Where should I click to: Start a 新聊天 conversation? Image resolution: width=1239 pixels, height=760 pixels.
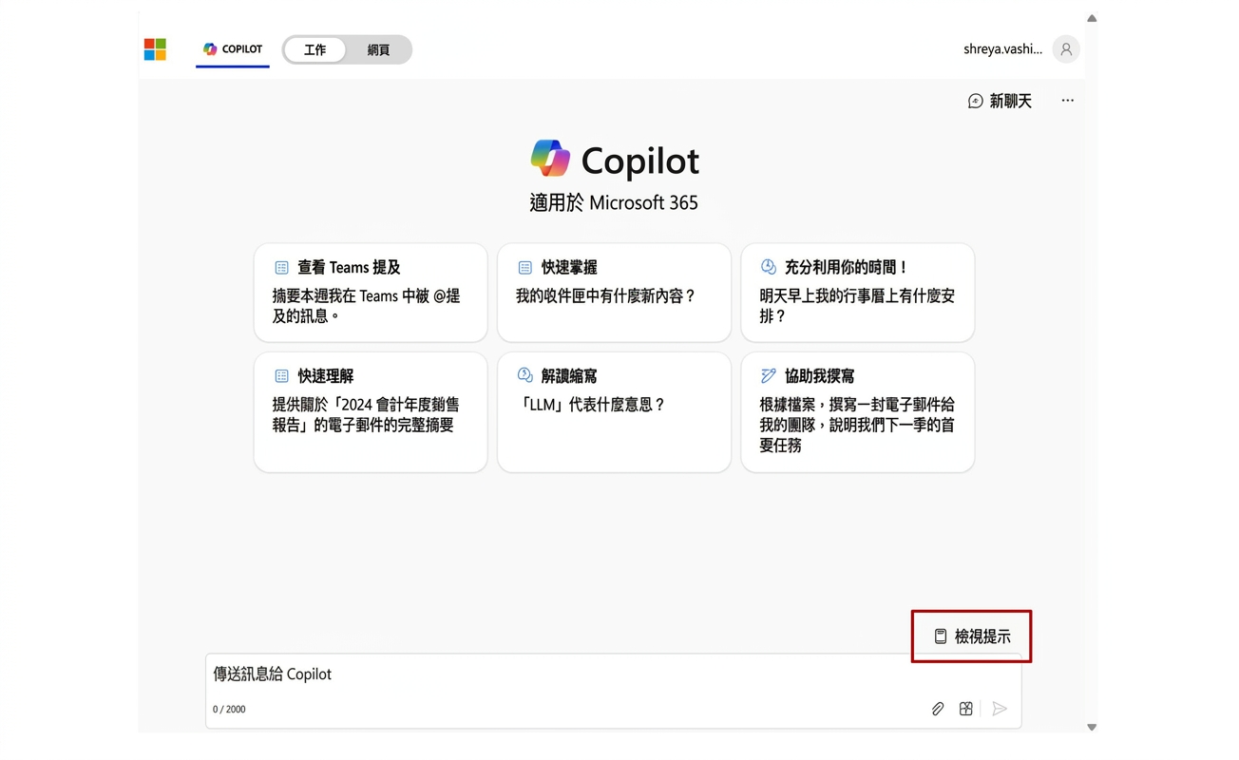pyautogui.click(x=1000, y=101)
